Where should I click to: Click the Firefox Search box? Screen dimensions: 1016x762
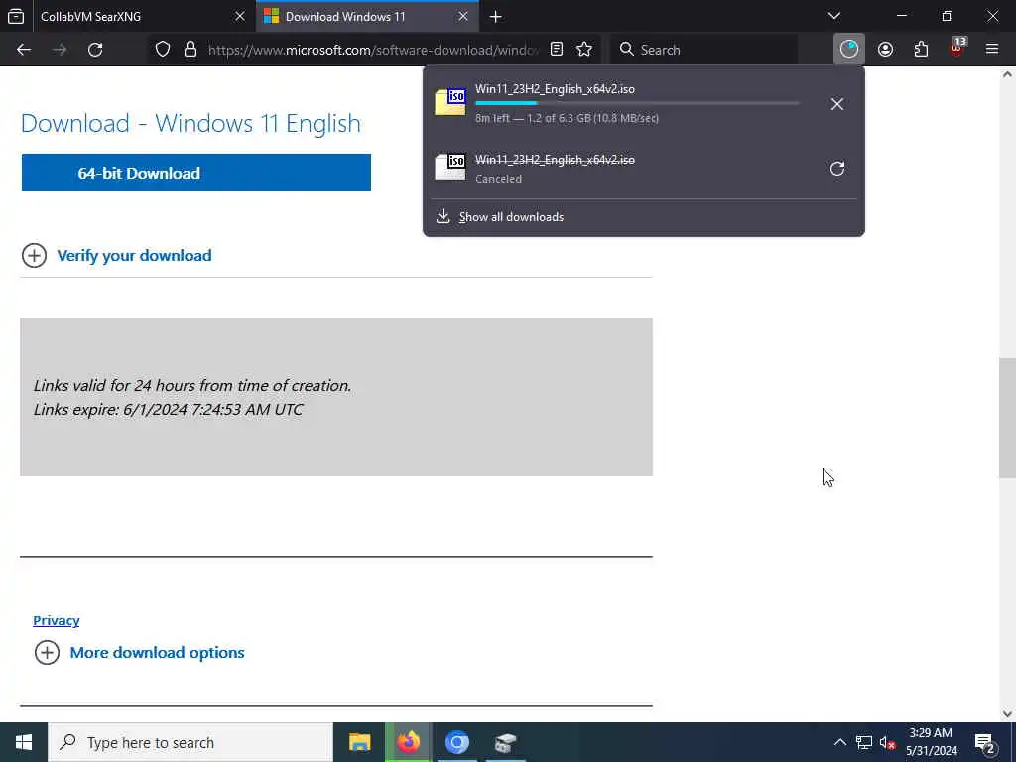click(704, 50)
